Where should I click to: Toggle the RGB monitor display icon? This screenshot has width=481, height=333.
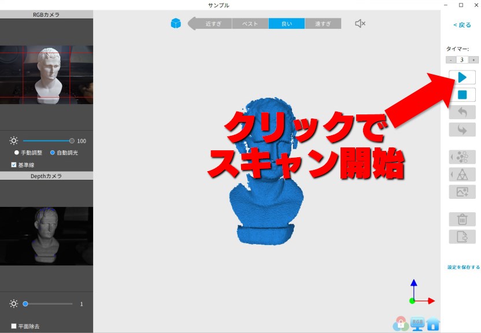[x=417, y=324]
